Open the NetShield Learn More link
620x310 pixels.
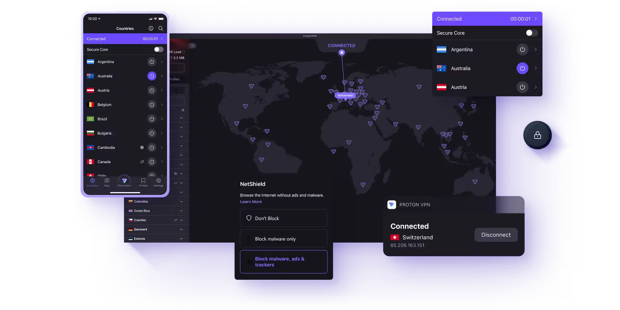[x=251, y=202]
